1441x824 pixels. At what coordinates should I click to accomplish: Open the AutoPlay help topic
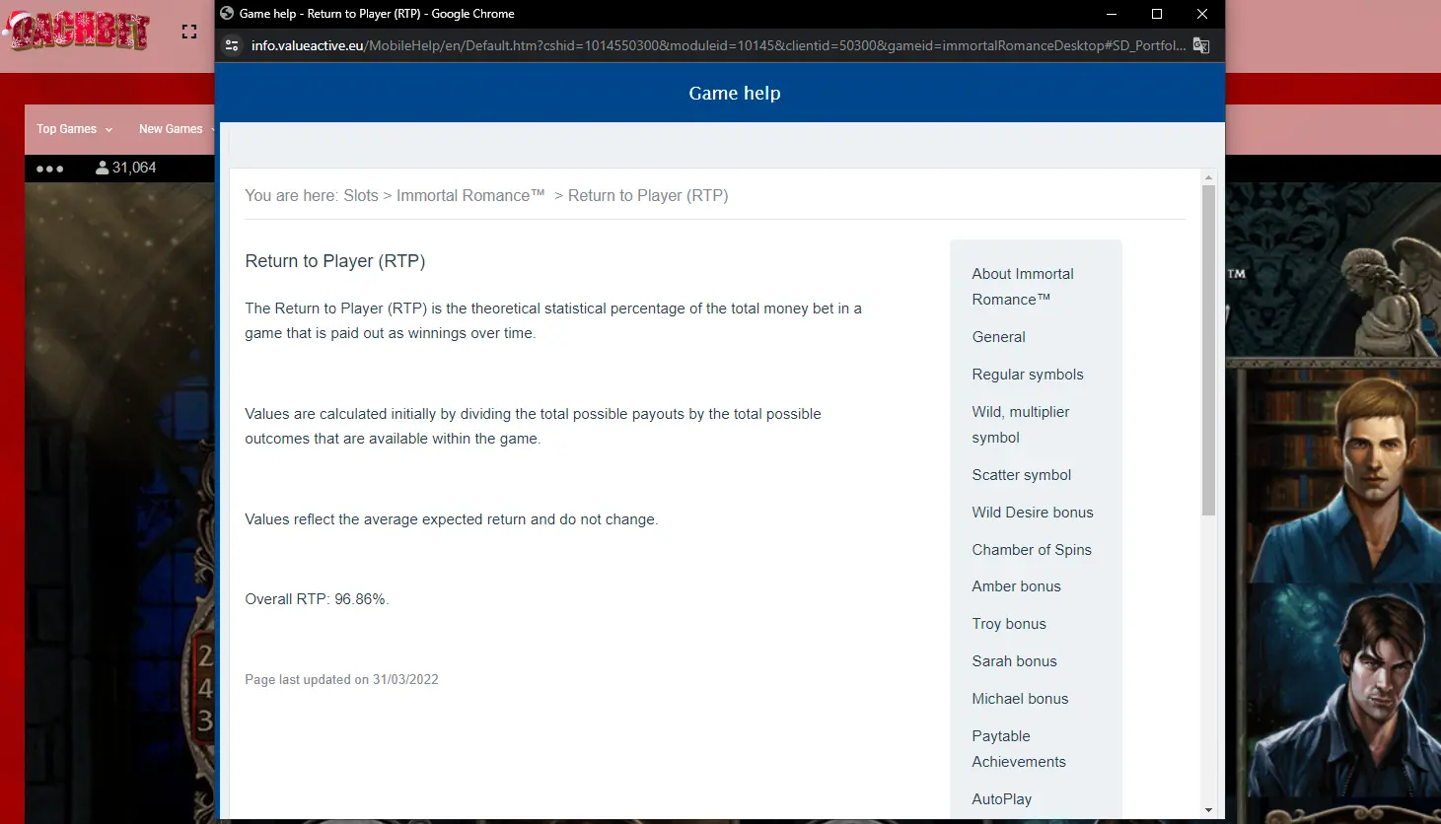pyautogui.click(x=1001, y=799)
